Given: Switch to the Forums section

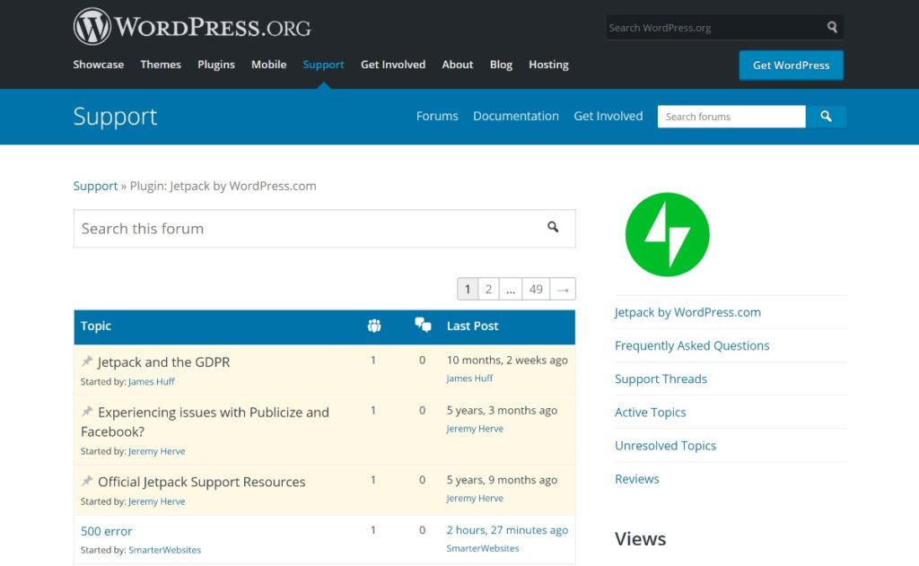Looking at the screenshot, I should pyautogui.click(x=437, y=116).
